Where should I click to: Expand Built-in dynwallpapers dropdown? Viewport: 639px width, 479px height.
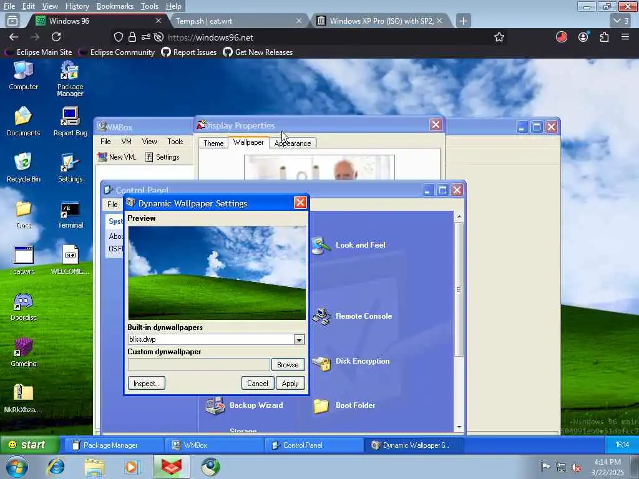click(x=299, y=339)
